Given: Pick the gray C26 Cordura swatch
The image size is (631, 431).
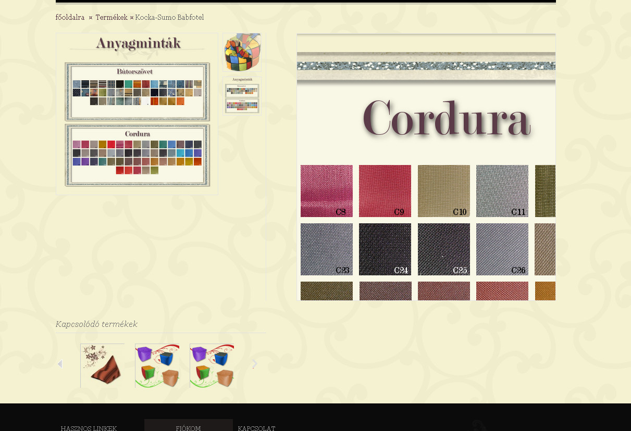Looking at the screenshot, I should click(x=502, y=249).
